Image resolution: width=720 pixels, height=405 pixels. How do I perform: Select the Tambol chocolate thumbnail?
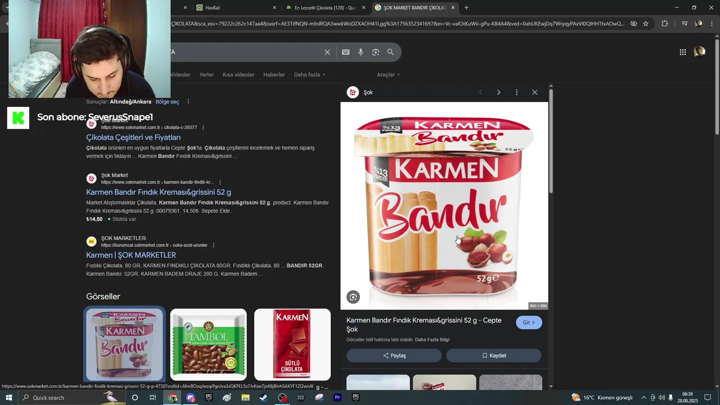pyautogui.click(x=208, y=344)
